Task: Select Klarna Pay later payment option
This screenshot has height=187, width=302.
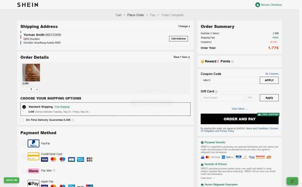Action: pos(24,171)
